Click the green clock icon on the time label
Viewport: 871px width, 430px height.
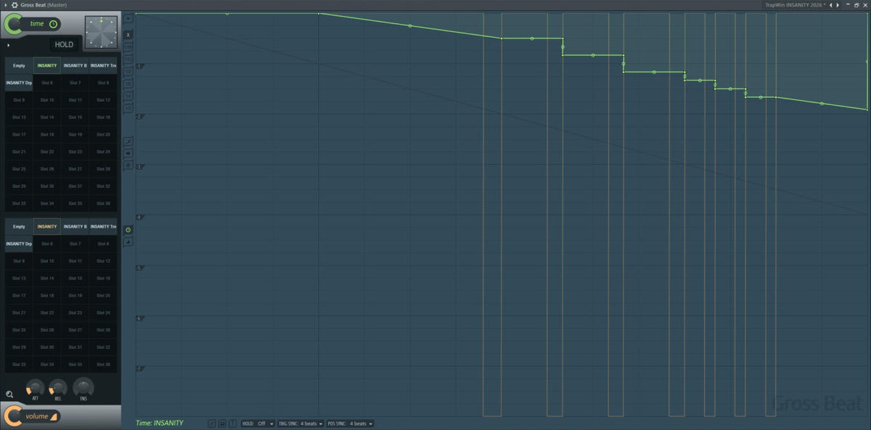tap(53, 24)
